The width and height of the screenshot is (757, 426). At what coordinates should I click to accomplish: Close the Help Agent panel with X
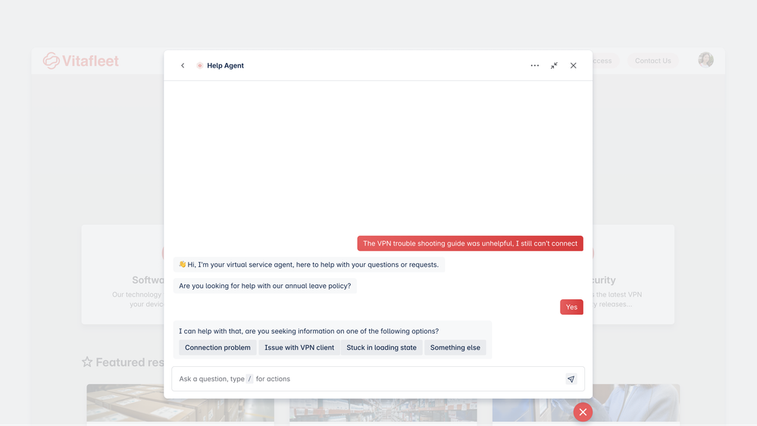pyautogui.click(x=573, y=66)
